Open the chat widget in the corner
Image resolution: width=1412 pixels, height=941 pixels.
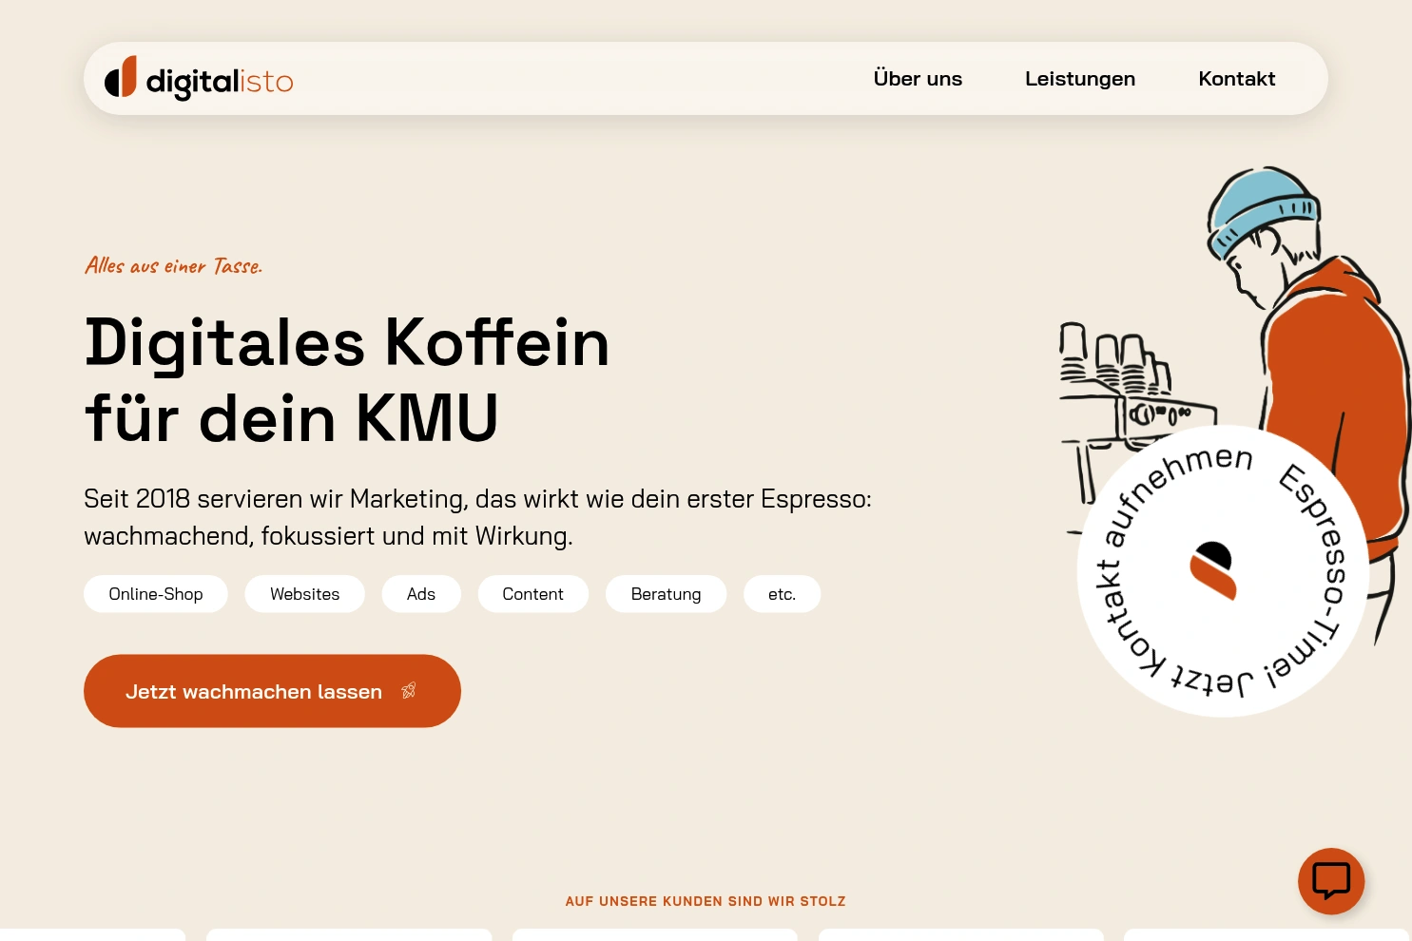point(1331,881)
